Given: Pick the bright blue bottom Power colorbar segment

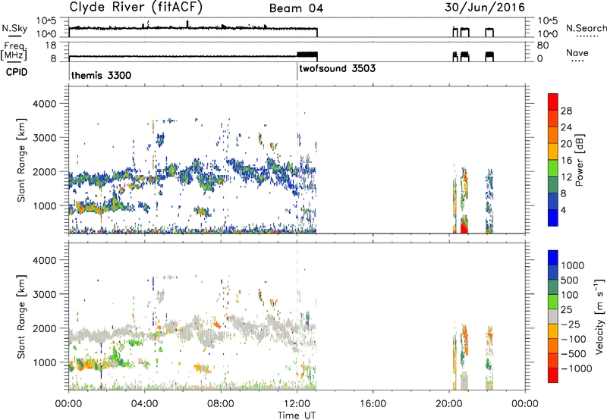Looking at the screenshot, I should pyautogui.click(x=553, y=218).
